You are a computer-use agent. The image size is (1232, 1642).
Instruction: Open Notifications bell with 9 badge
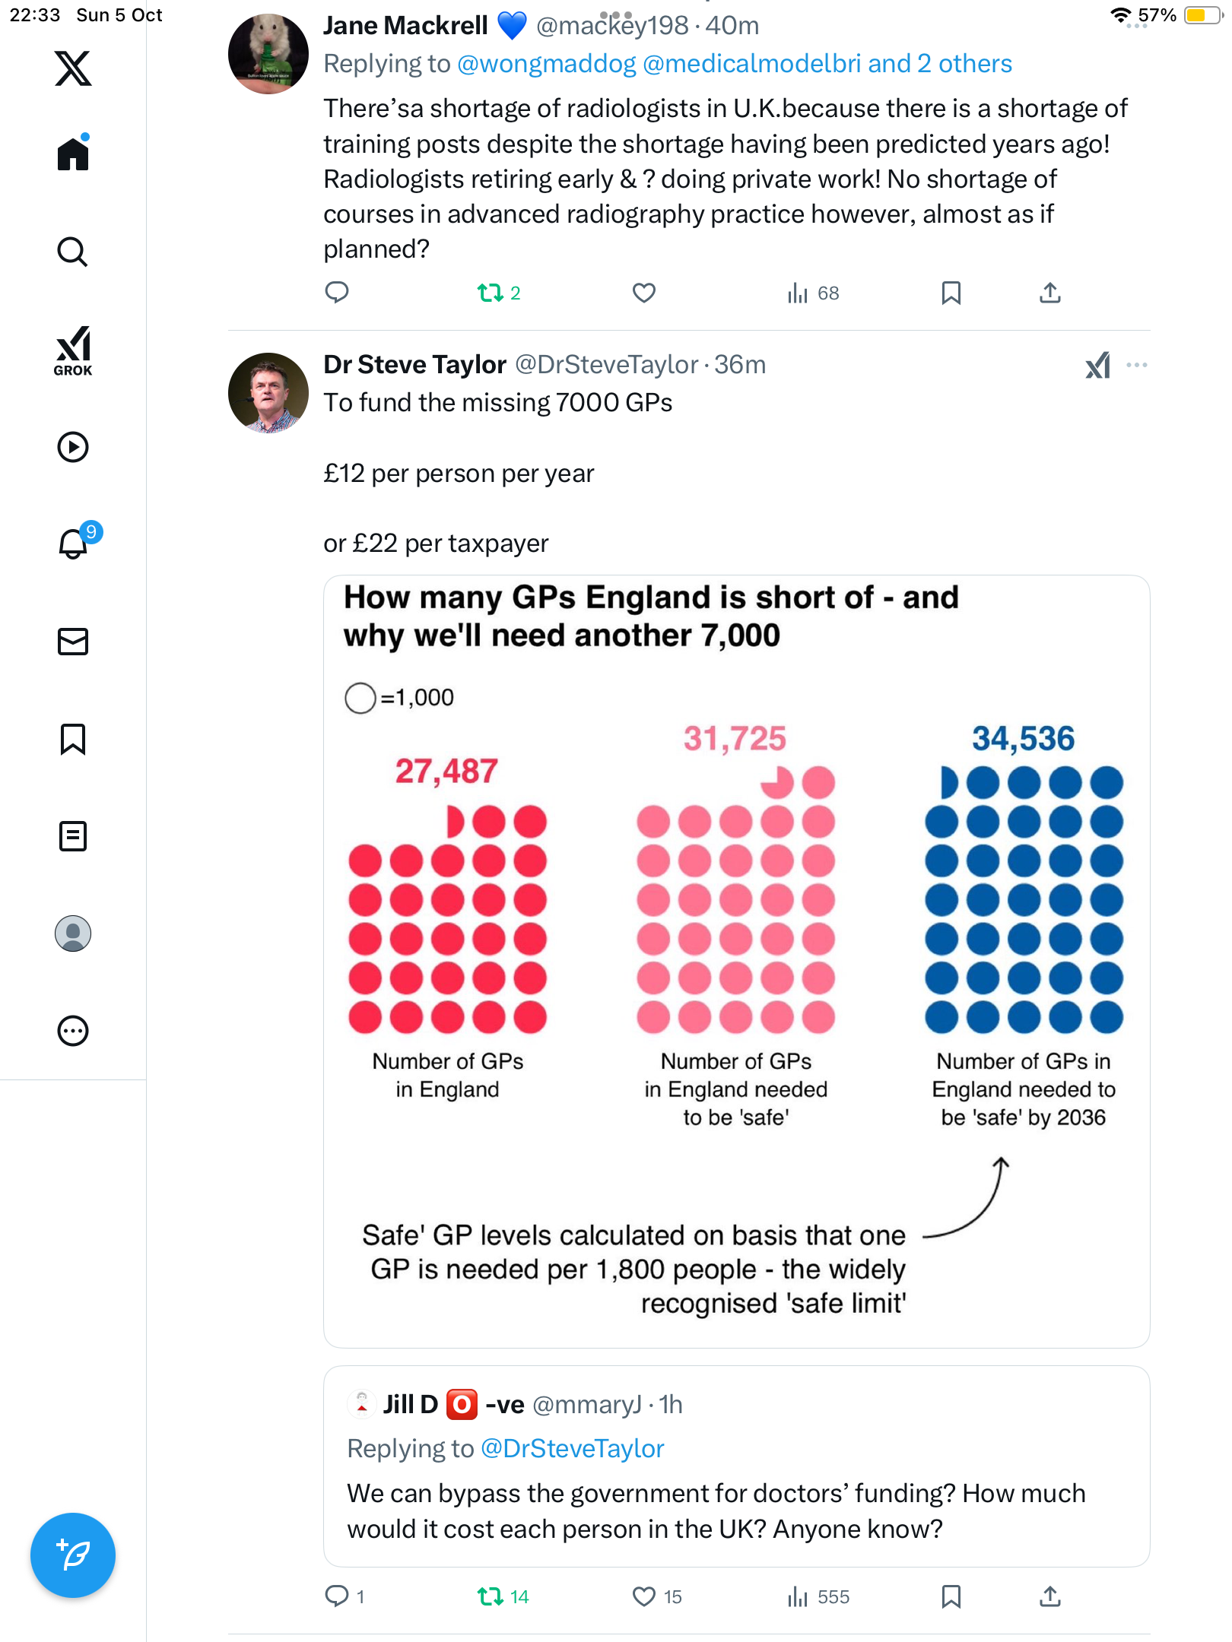pos(74,544)
